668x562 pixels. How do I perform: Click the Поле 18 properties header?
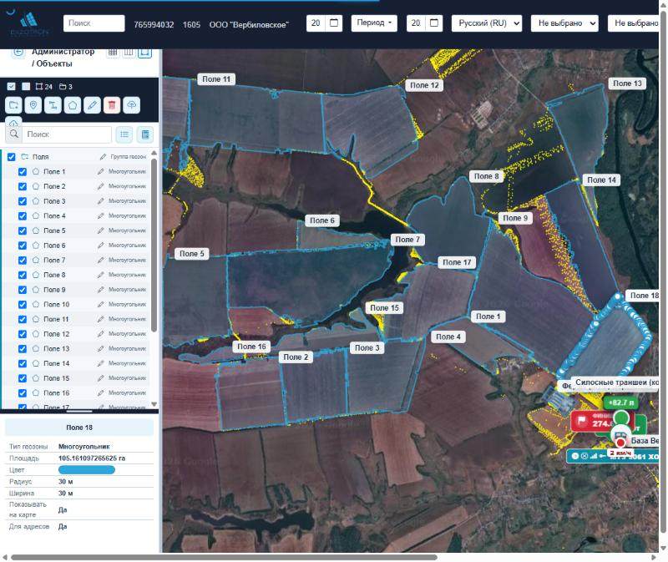(x=79, y=428)
